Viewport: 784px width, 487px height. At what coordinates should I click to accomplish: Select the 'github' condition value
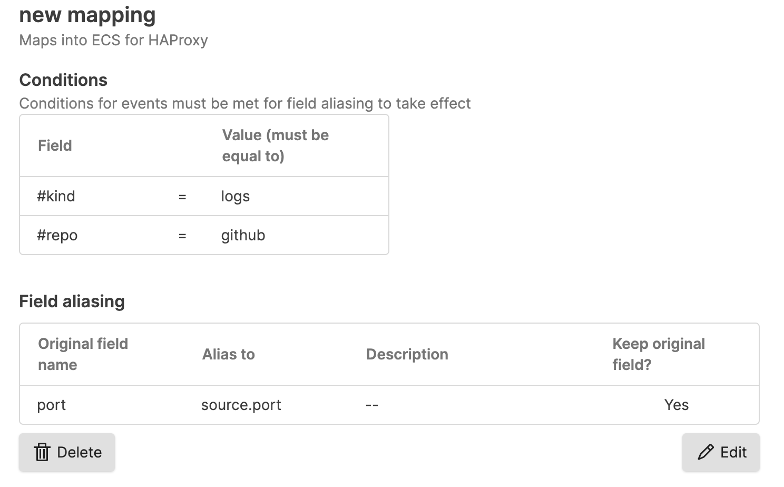pyautogui.click(x=243, y=235)
